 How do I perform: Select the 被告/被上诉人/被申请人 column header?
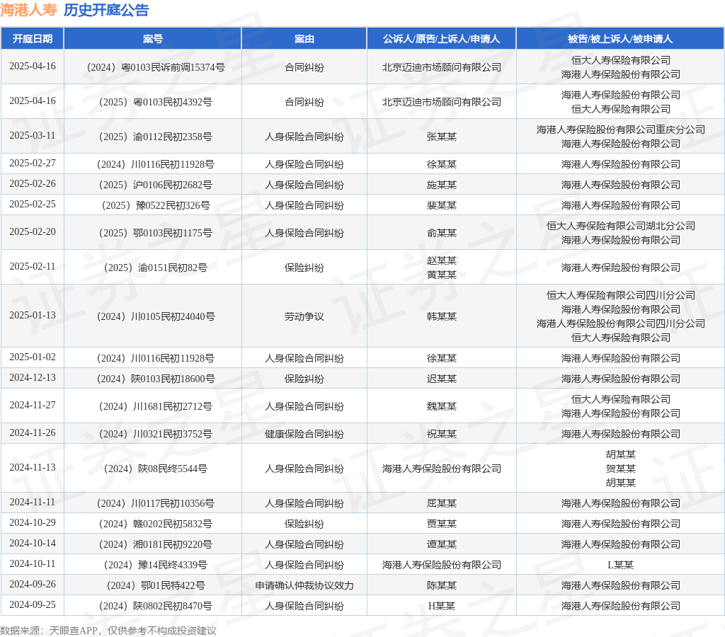tap(620, 39)
